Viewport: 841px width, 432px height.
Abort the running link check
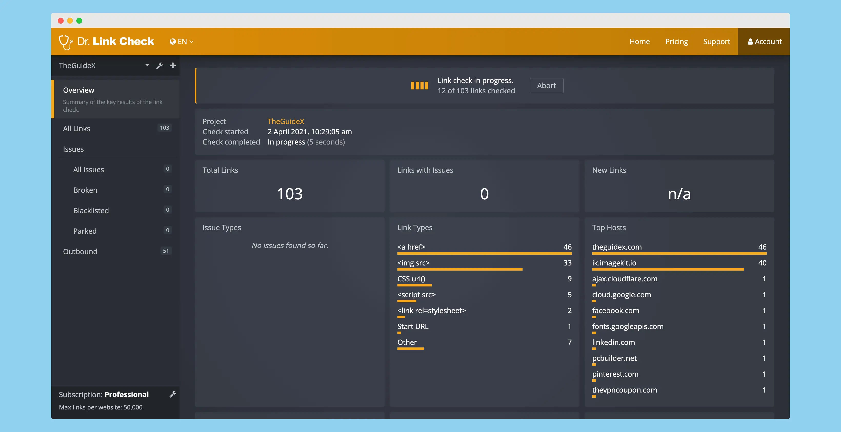coord(546,85)
